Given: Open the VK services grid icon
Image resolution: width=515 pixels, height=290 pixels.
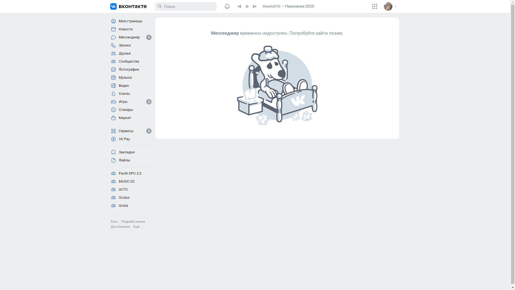Looking at the screenshot, I should click(375, 6).
